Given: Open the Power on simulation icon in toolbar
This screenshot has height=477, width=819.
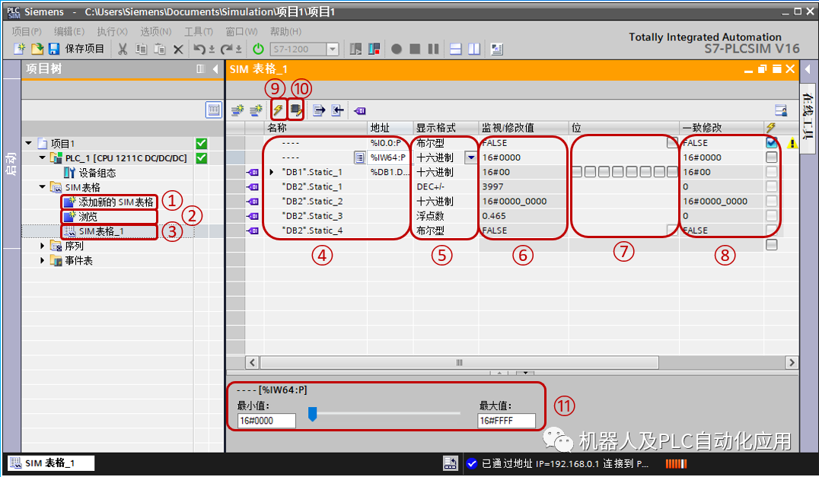Looking at the screenshot, I should [x=257, y=48].
